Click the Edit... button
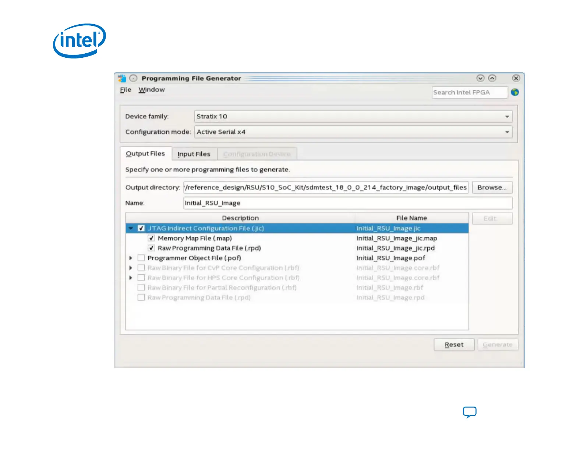Image resolution: width=583 pixels, height=450 pixels. coord(492,218)
